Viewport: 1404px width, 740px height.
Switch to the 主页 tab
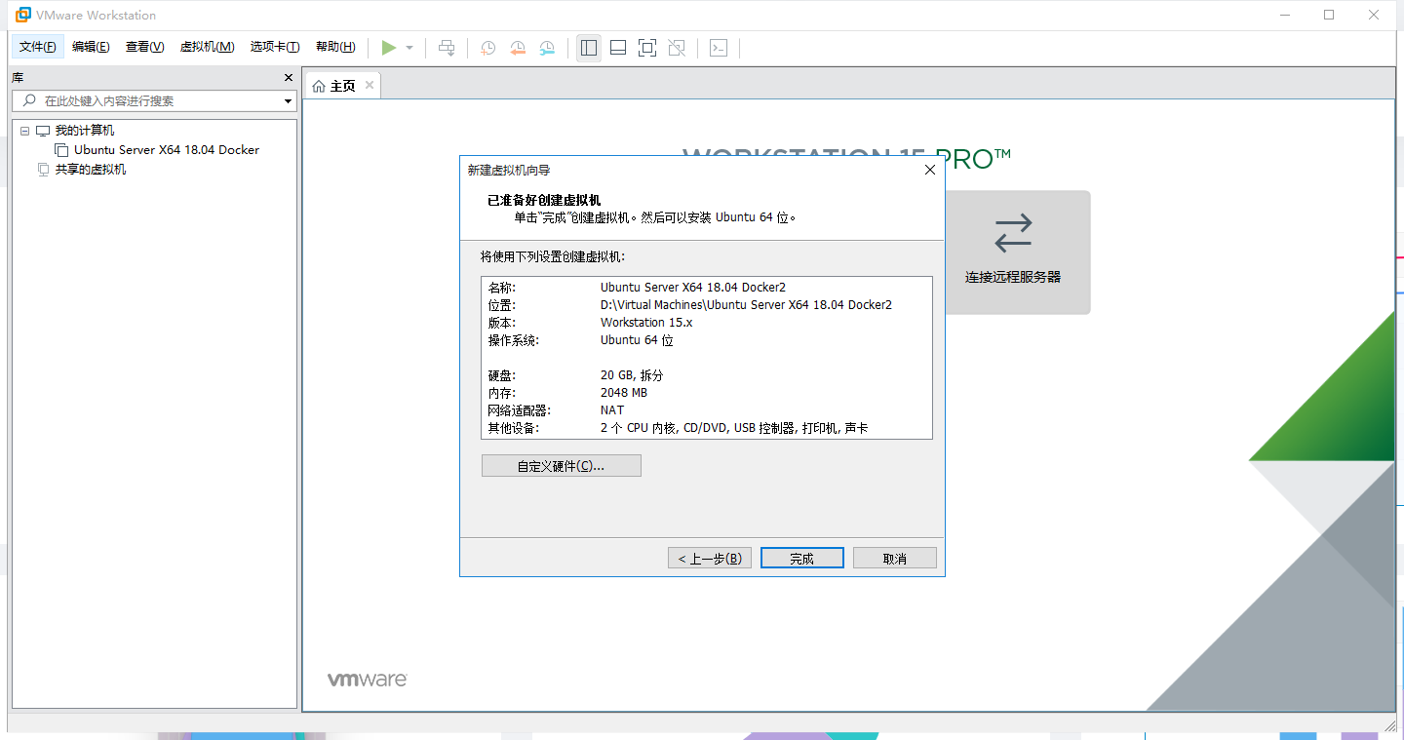click(x=342, y=86)
